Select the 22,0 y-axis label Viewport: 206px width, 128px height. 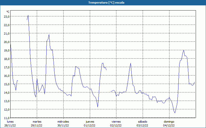coord(7,25)
